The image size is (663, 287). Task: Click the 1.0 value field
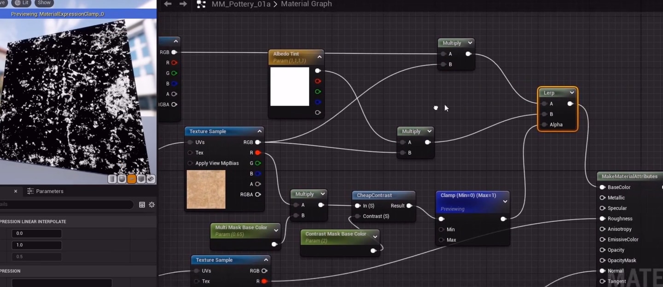coord(37,245)
